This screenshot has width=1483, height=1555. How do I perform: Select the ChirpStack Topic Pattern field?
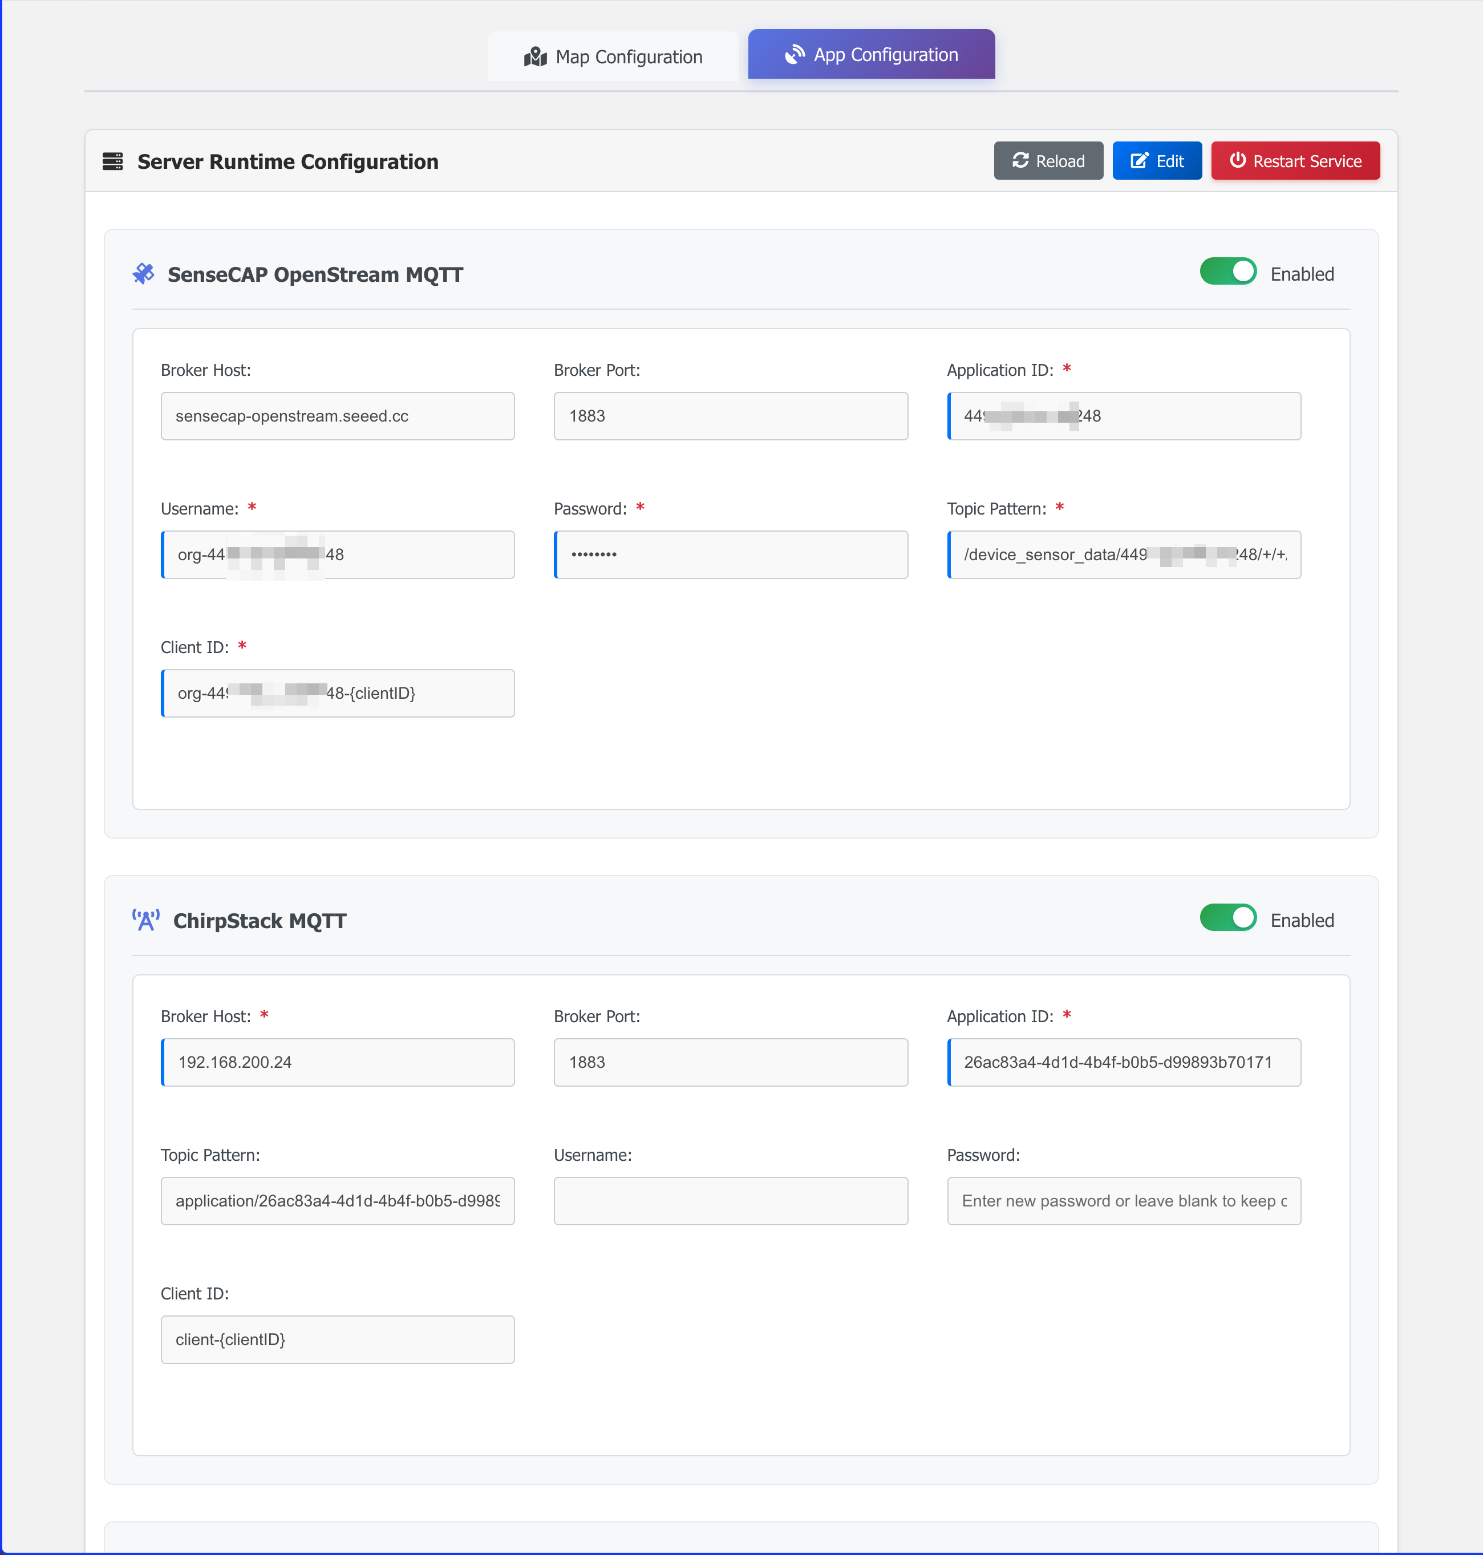tap(338, 1201)
